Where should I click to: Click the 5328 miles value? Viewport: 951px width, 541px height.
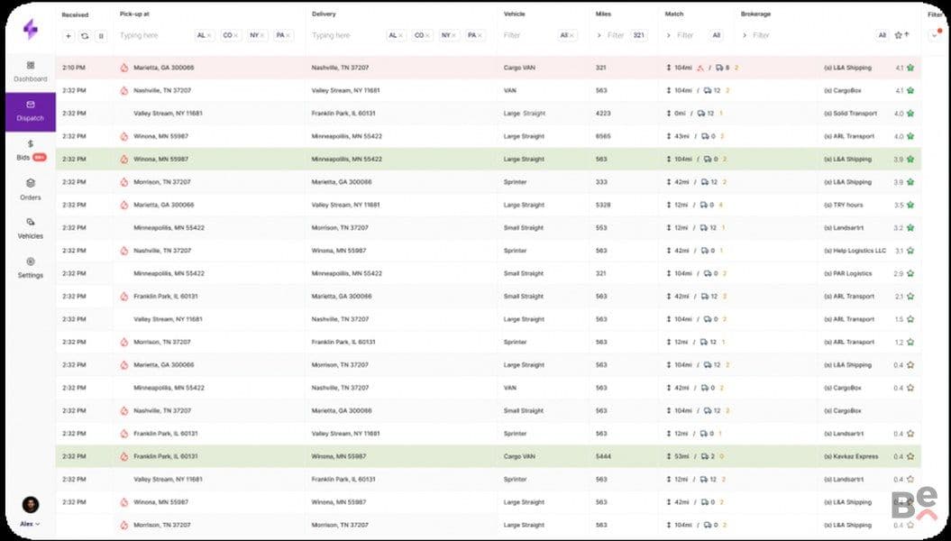(603, 205)
